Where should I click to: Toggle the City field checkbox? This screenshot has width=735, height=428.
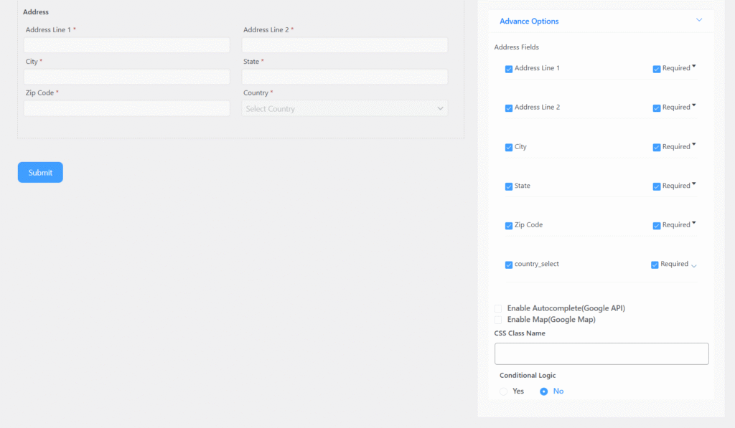(x=509, y=147)
